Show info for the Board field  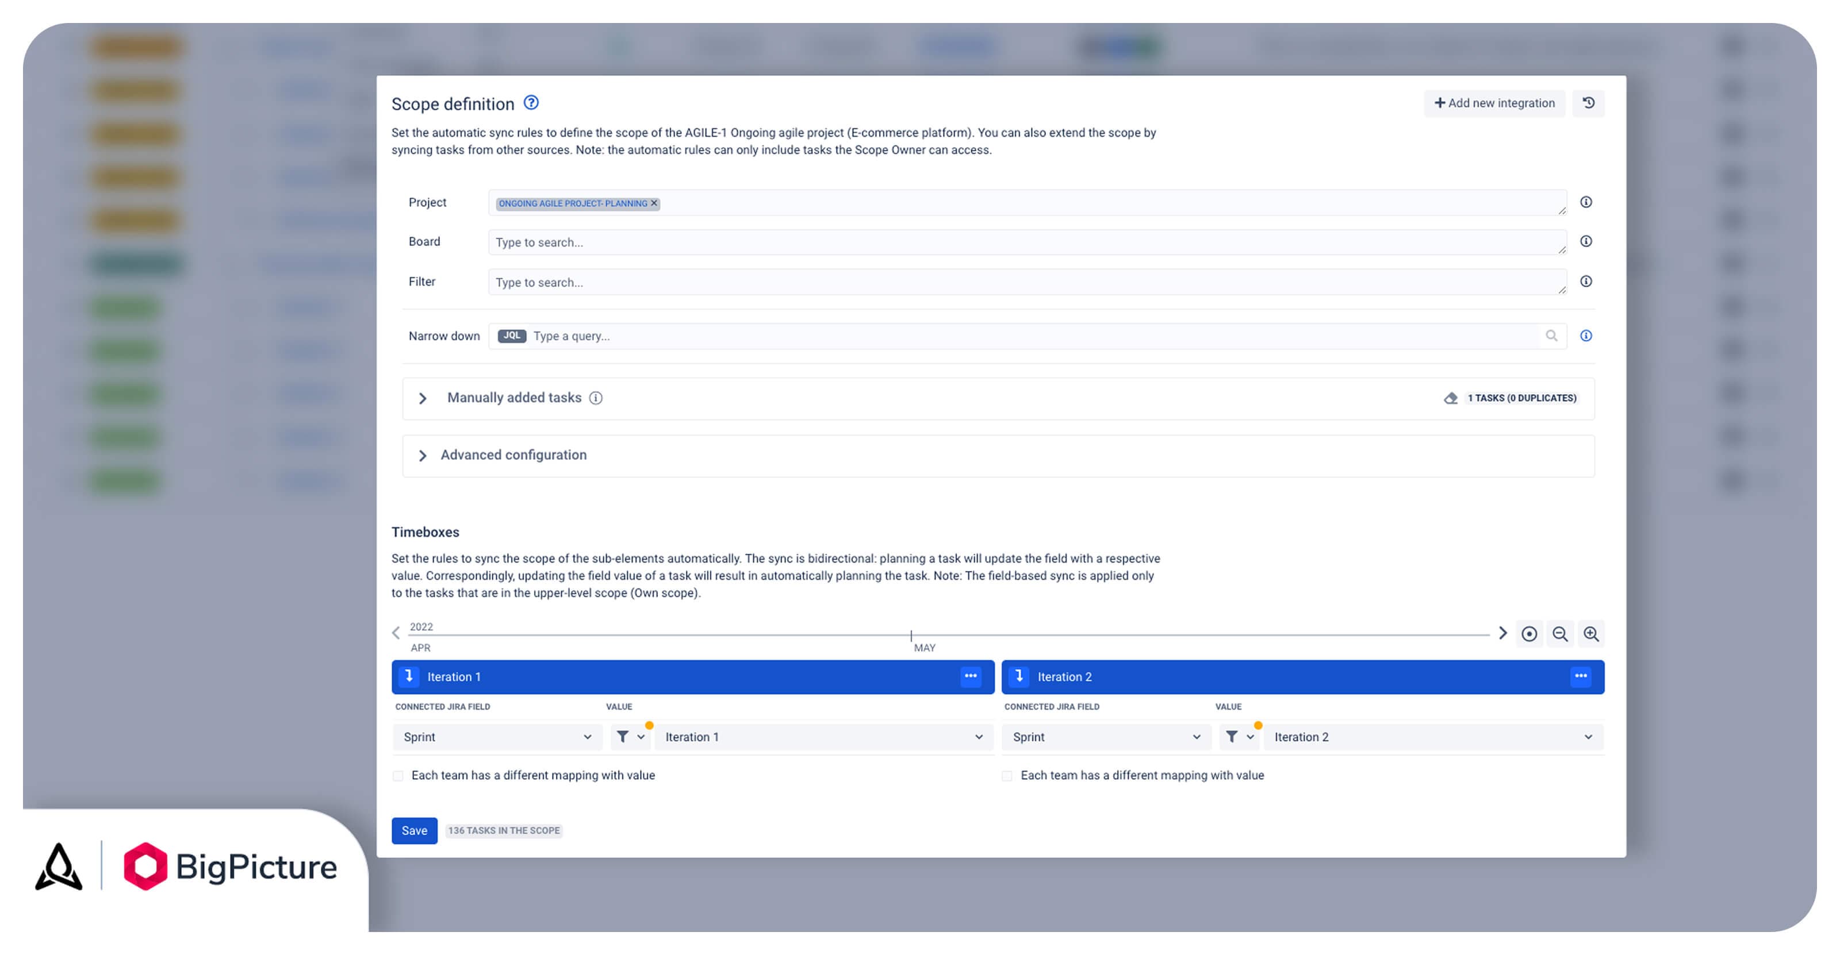point(1586,242)
